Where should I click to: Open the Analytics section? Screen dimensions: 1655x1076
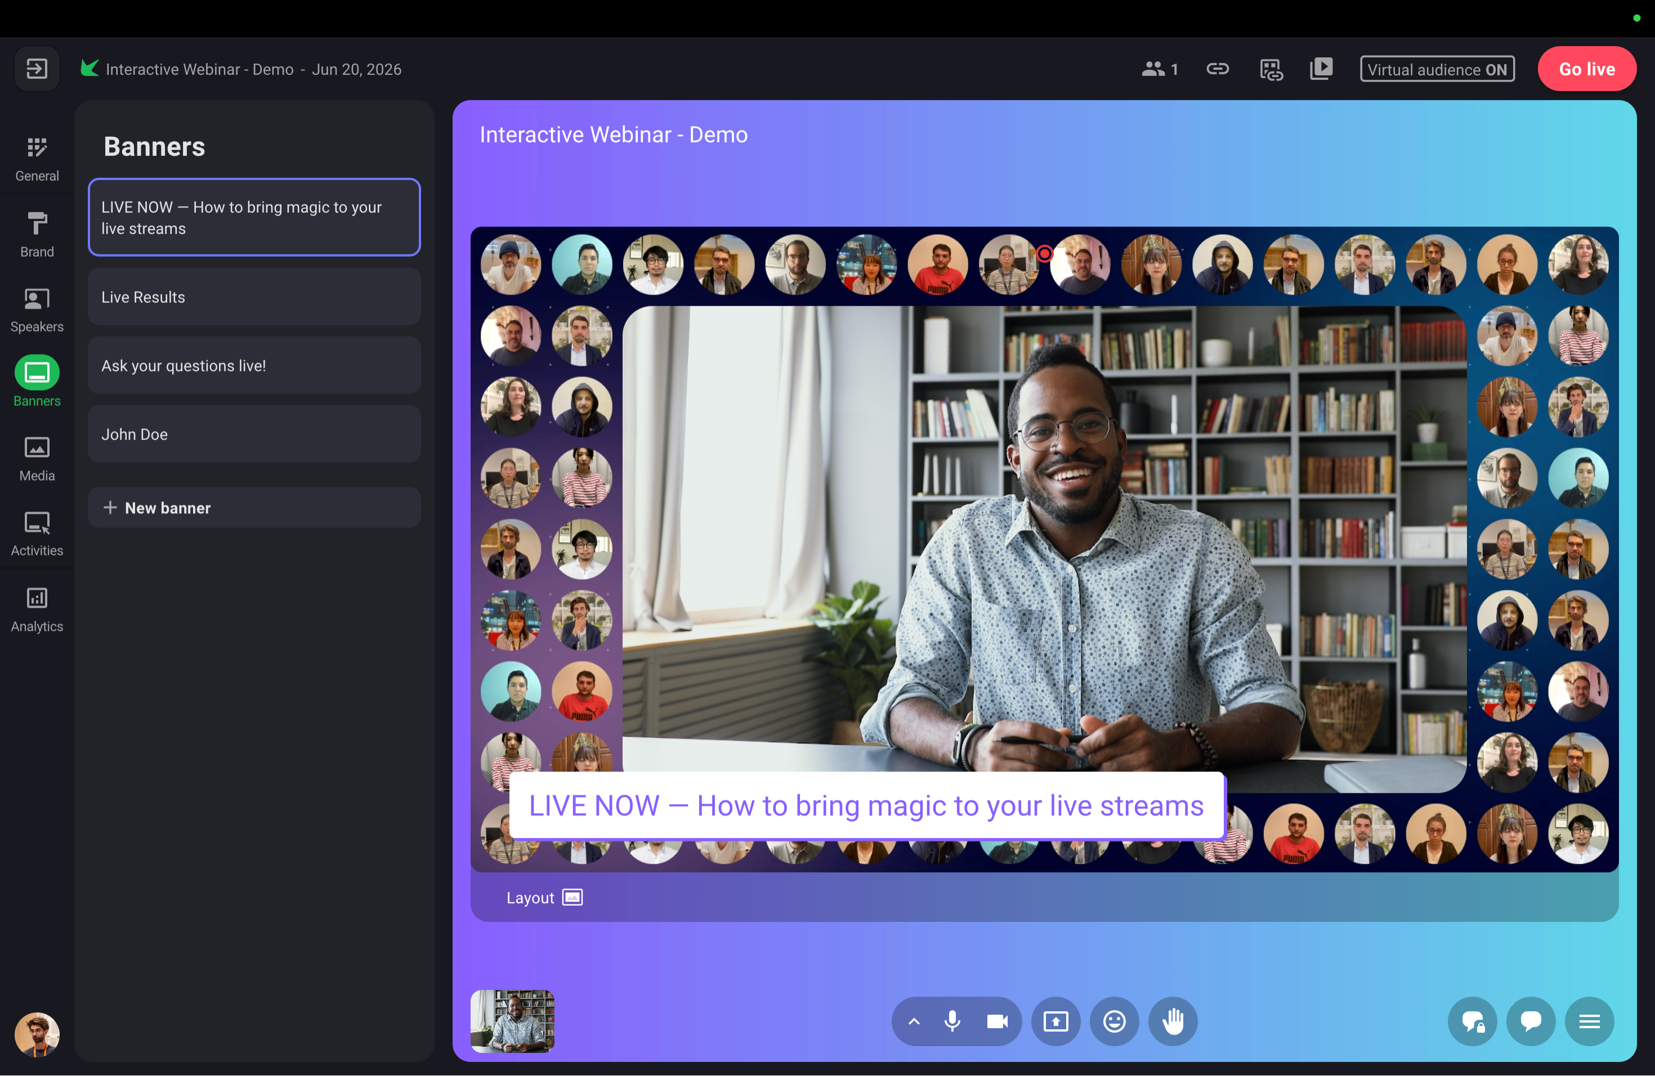pos(37,609)
